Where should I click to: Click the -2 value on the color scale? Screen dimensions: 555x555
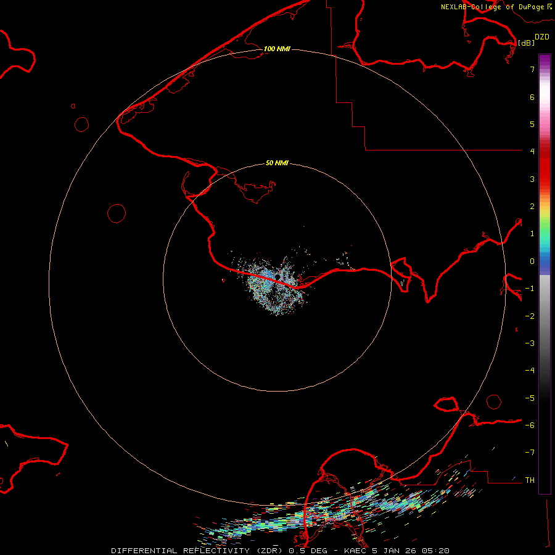(x=530, y=316)
